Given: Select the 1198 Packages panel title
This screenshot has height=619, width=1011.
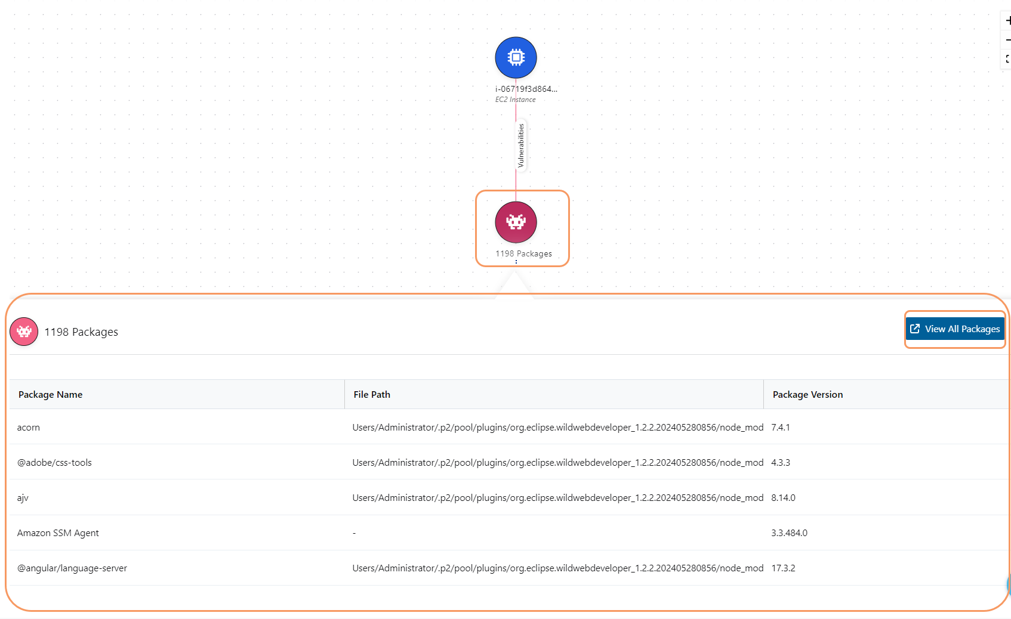Looking at the screenshot, I should pos(81,332).
